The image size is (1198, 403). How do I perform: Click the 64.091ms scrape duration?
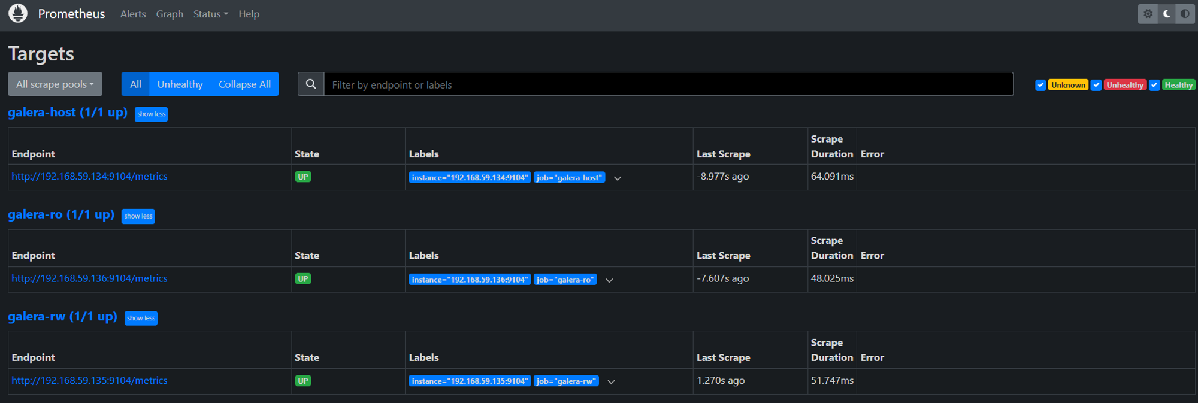832,177
